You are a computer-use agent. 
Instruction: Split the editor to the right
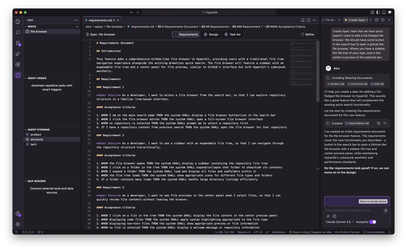coord(309,20)
